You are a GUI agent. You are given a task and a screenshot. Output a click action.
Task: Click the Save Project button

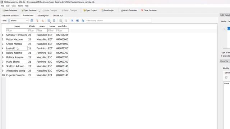coord(108,10)
